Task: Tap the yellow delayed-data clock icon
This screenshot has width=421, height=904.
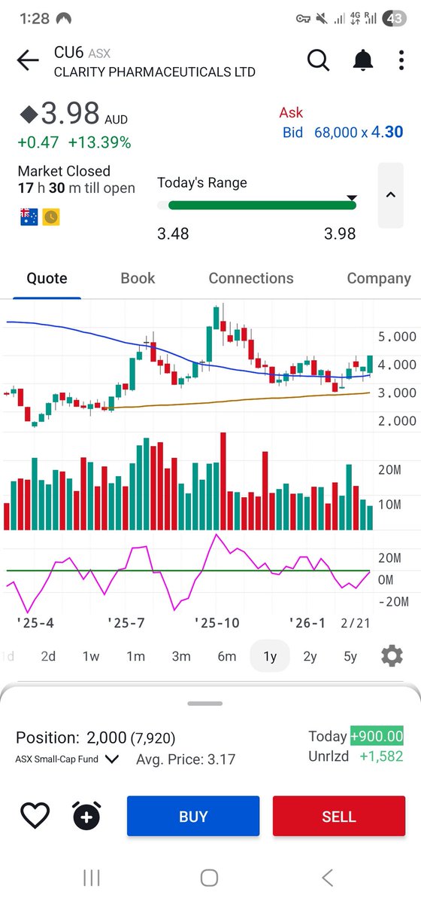Action: 50,217
